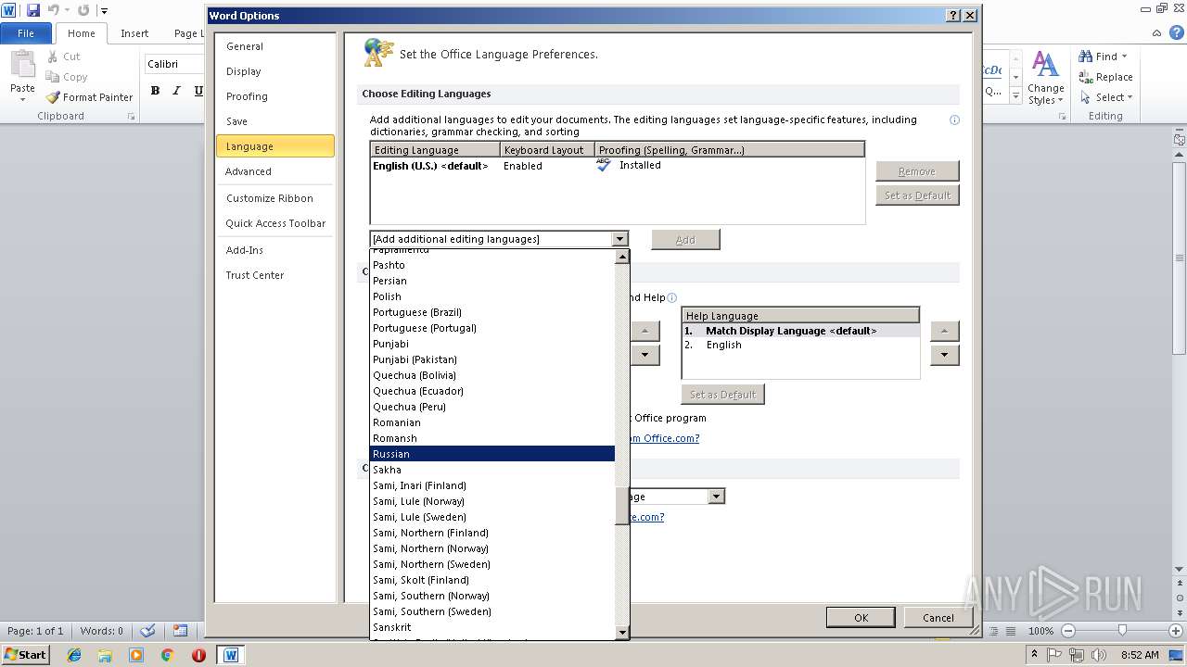
Task: Move Help language down with arrow button
Action: pyautogui.click(x=944, y=355)
